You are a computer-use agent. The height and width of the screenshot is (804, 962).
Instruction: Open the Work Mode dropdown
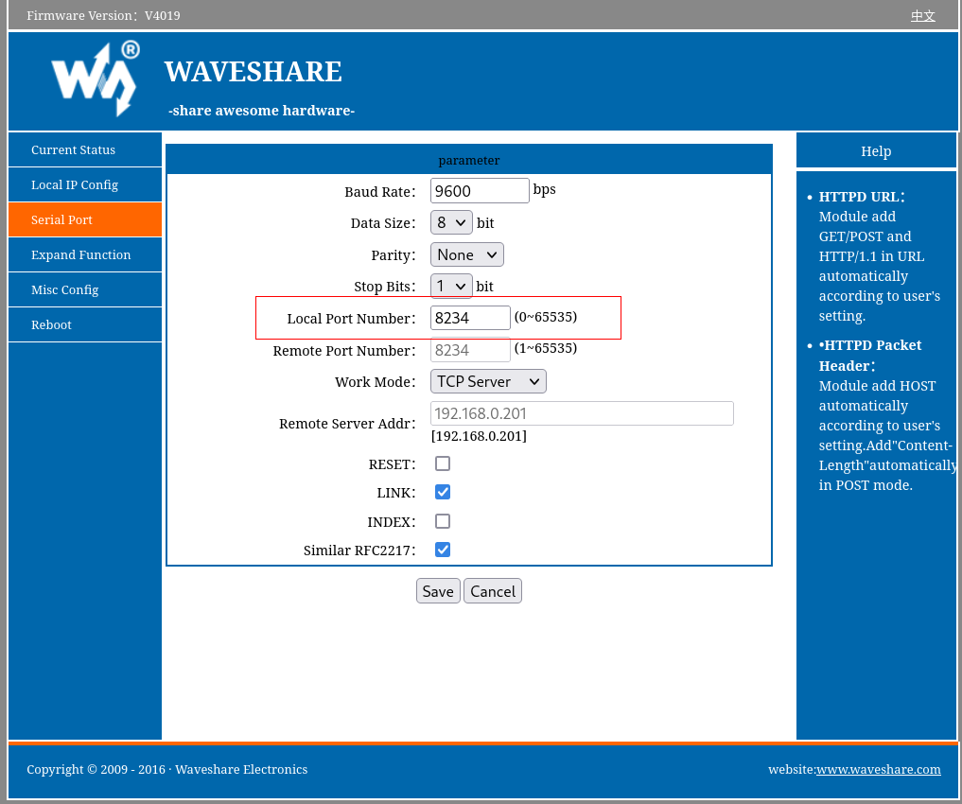[488, 381]
